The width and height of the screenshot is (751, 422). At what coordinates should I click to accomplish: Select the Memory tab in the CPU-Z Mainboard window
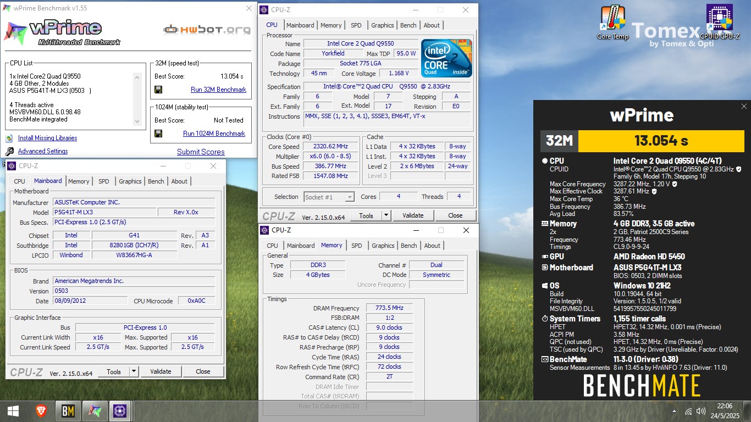coord(79,181)
